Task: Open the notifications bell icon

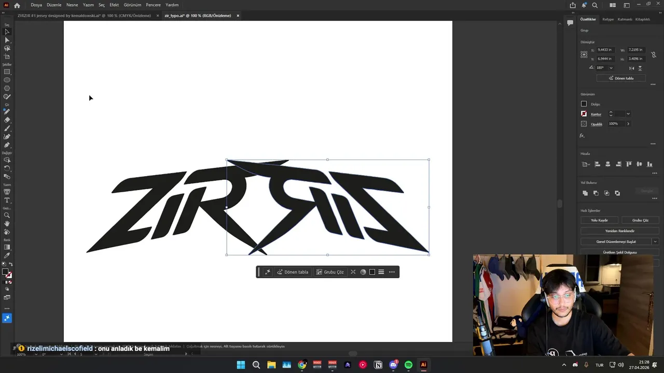Action: 584,5
